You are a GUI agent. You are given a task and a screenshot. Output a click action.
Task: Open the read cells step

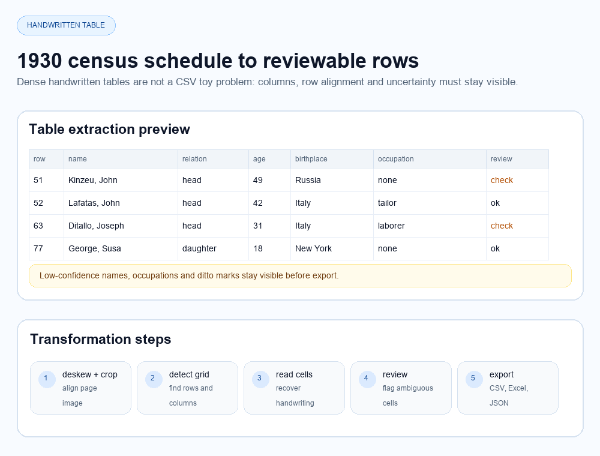pyautogui.click(x=259, y=379)
